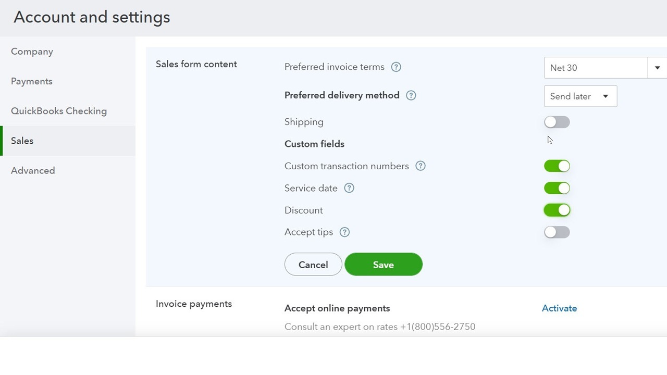Click the Invoice payments section title
Viewport: 667px width, 375px height.
click(194, 304)
